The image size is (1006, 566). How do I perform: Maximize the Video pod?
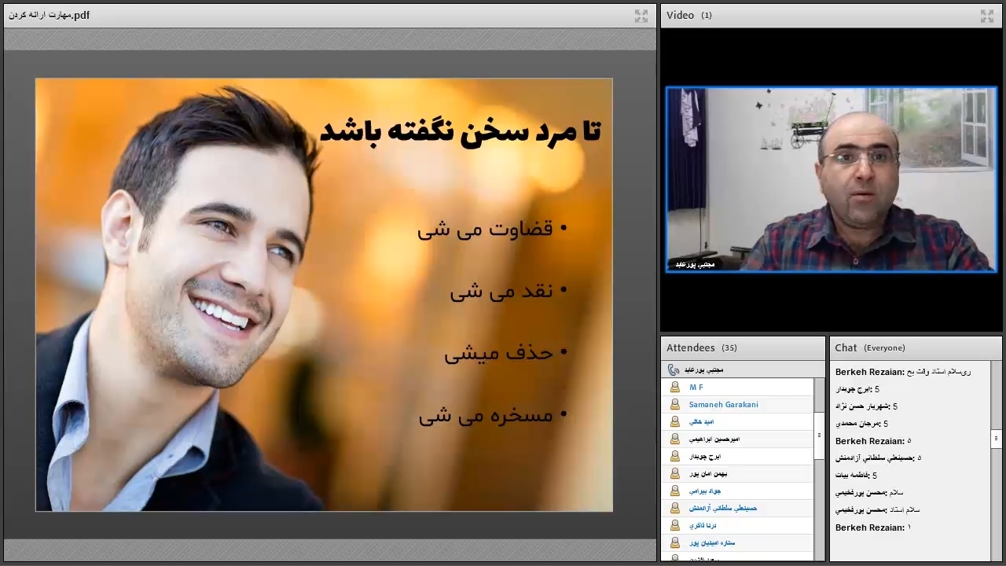[x=987, y=16]
